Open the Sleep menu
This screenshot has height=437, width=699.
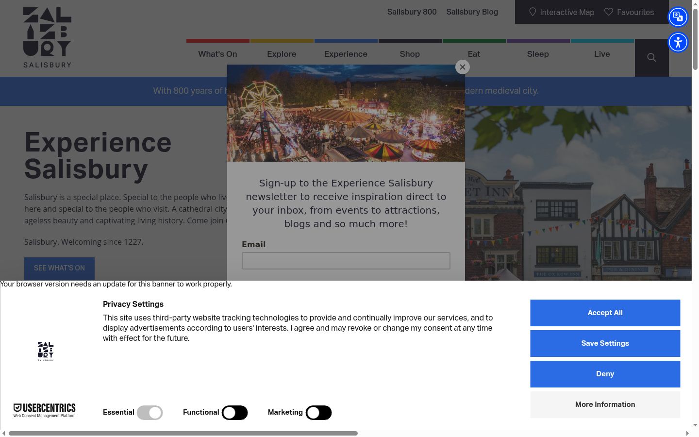click(538, 54)
